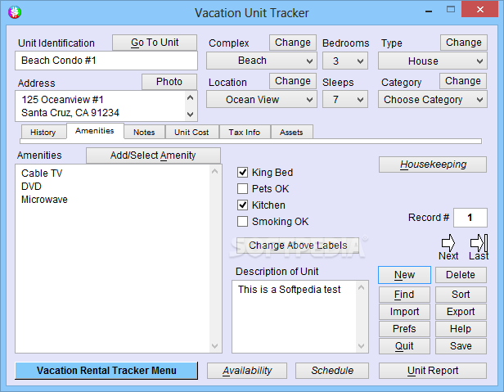Open the Schedule button
Viewport: 504px width, 392px height.
tap(332, 371)
